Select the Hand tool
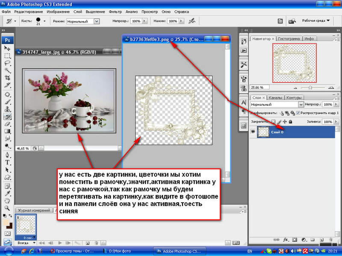This screenshot has width=342, height=256. tap(7, 201)
